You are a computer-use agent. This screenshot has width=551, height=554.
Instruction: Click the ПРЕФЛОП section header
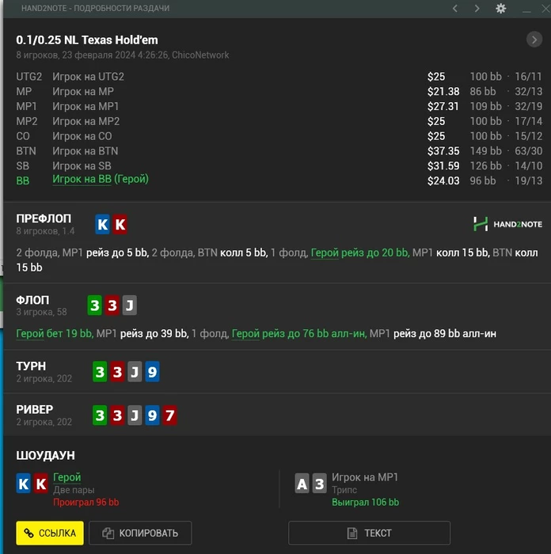pyautogui.click(x=44, y=218)
